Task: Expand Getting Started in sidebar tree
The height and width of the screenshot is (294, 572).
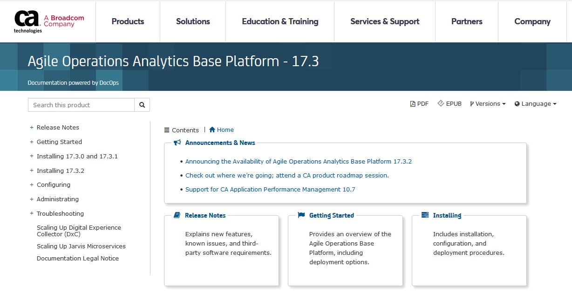Action: pyautogui.click(x=32, y=142)
